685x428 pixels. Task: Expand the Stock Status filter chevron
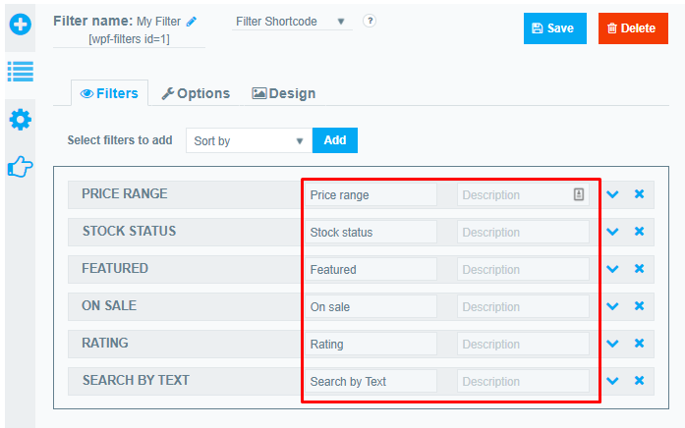[613, 232]
